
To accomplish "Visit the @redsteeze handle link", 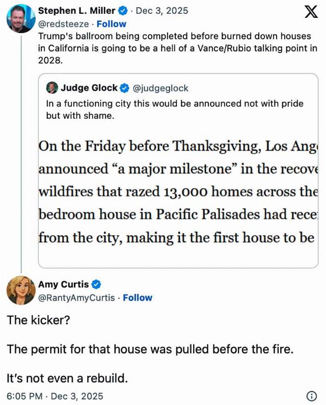I will pos(65,23).
